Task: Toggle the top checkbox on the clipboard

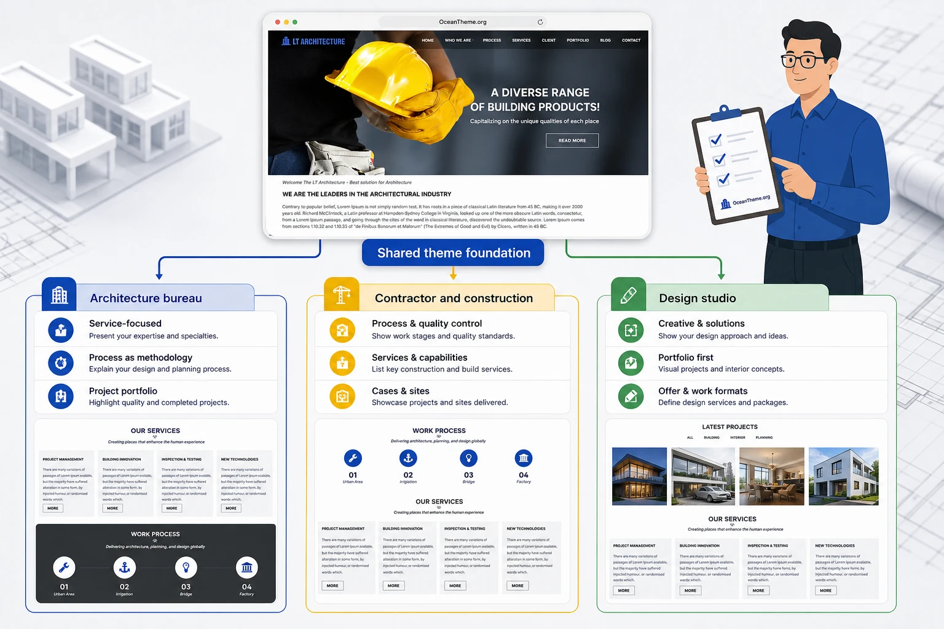Action: [715, 140]
